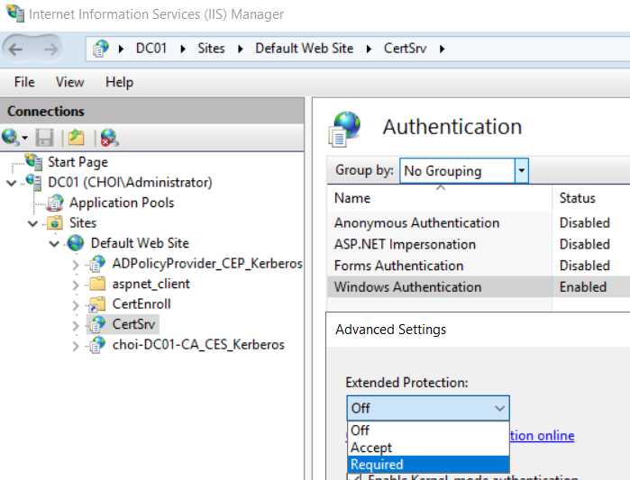Image resolution: width=630 pixels, height=480 pixels.
Task: Click the Default Web Site globe icon
Action: [x=76, y=243]
